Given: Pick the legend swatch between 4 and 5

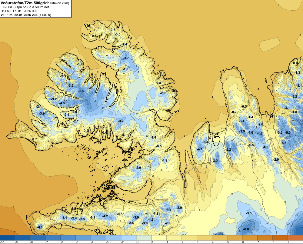Looking at the screenshot, I should [219, 238].
